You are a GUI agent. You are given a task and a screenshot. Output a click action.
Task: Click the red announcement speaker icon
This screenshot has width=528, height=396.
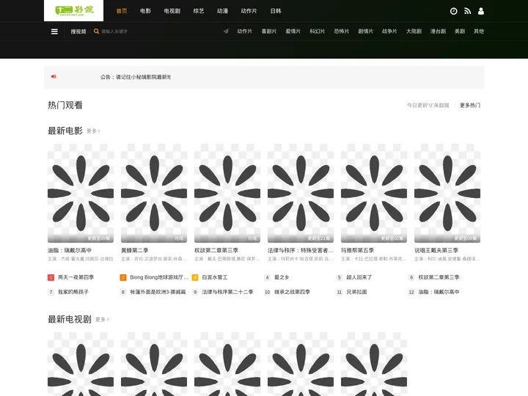click(x=54, y=76)
